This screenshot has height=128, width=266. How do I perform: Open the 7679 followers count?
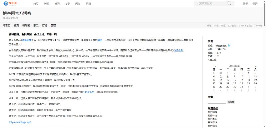218,53
